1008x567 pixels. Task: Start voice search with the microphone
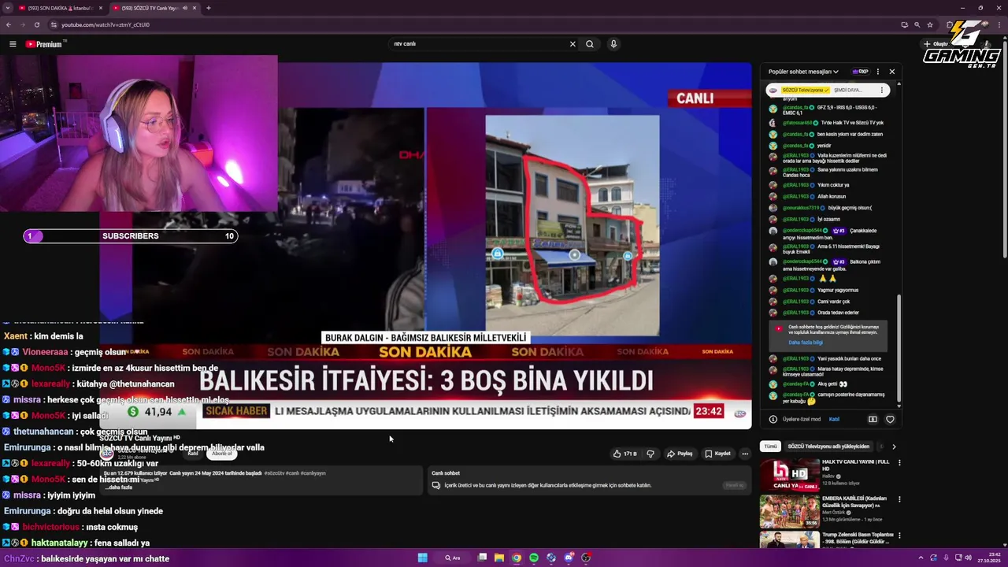coord(613,44)
